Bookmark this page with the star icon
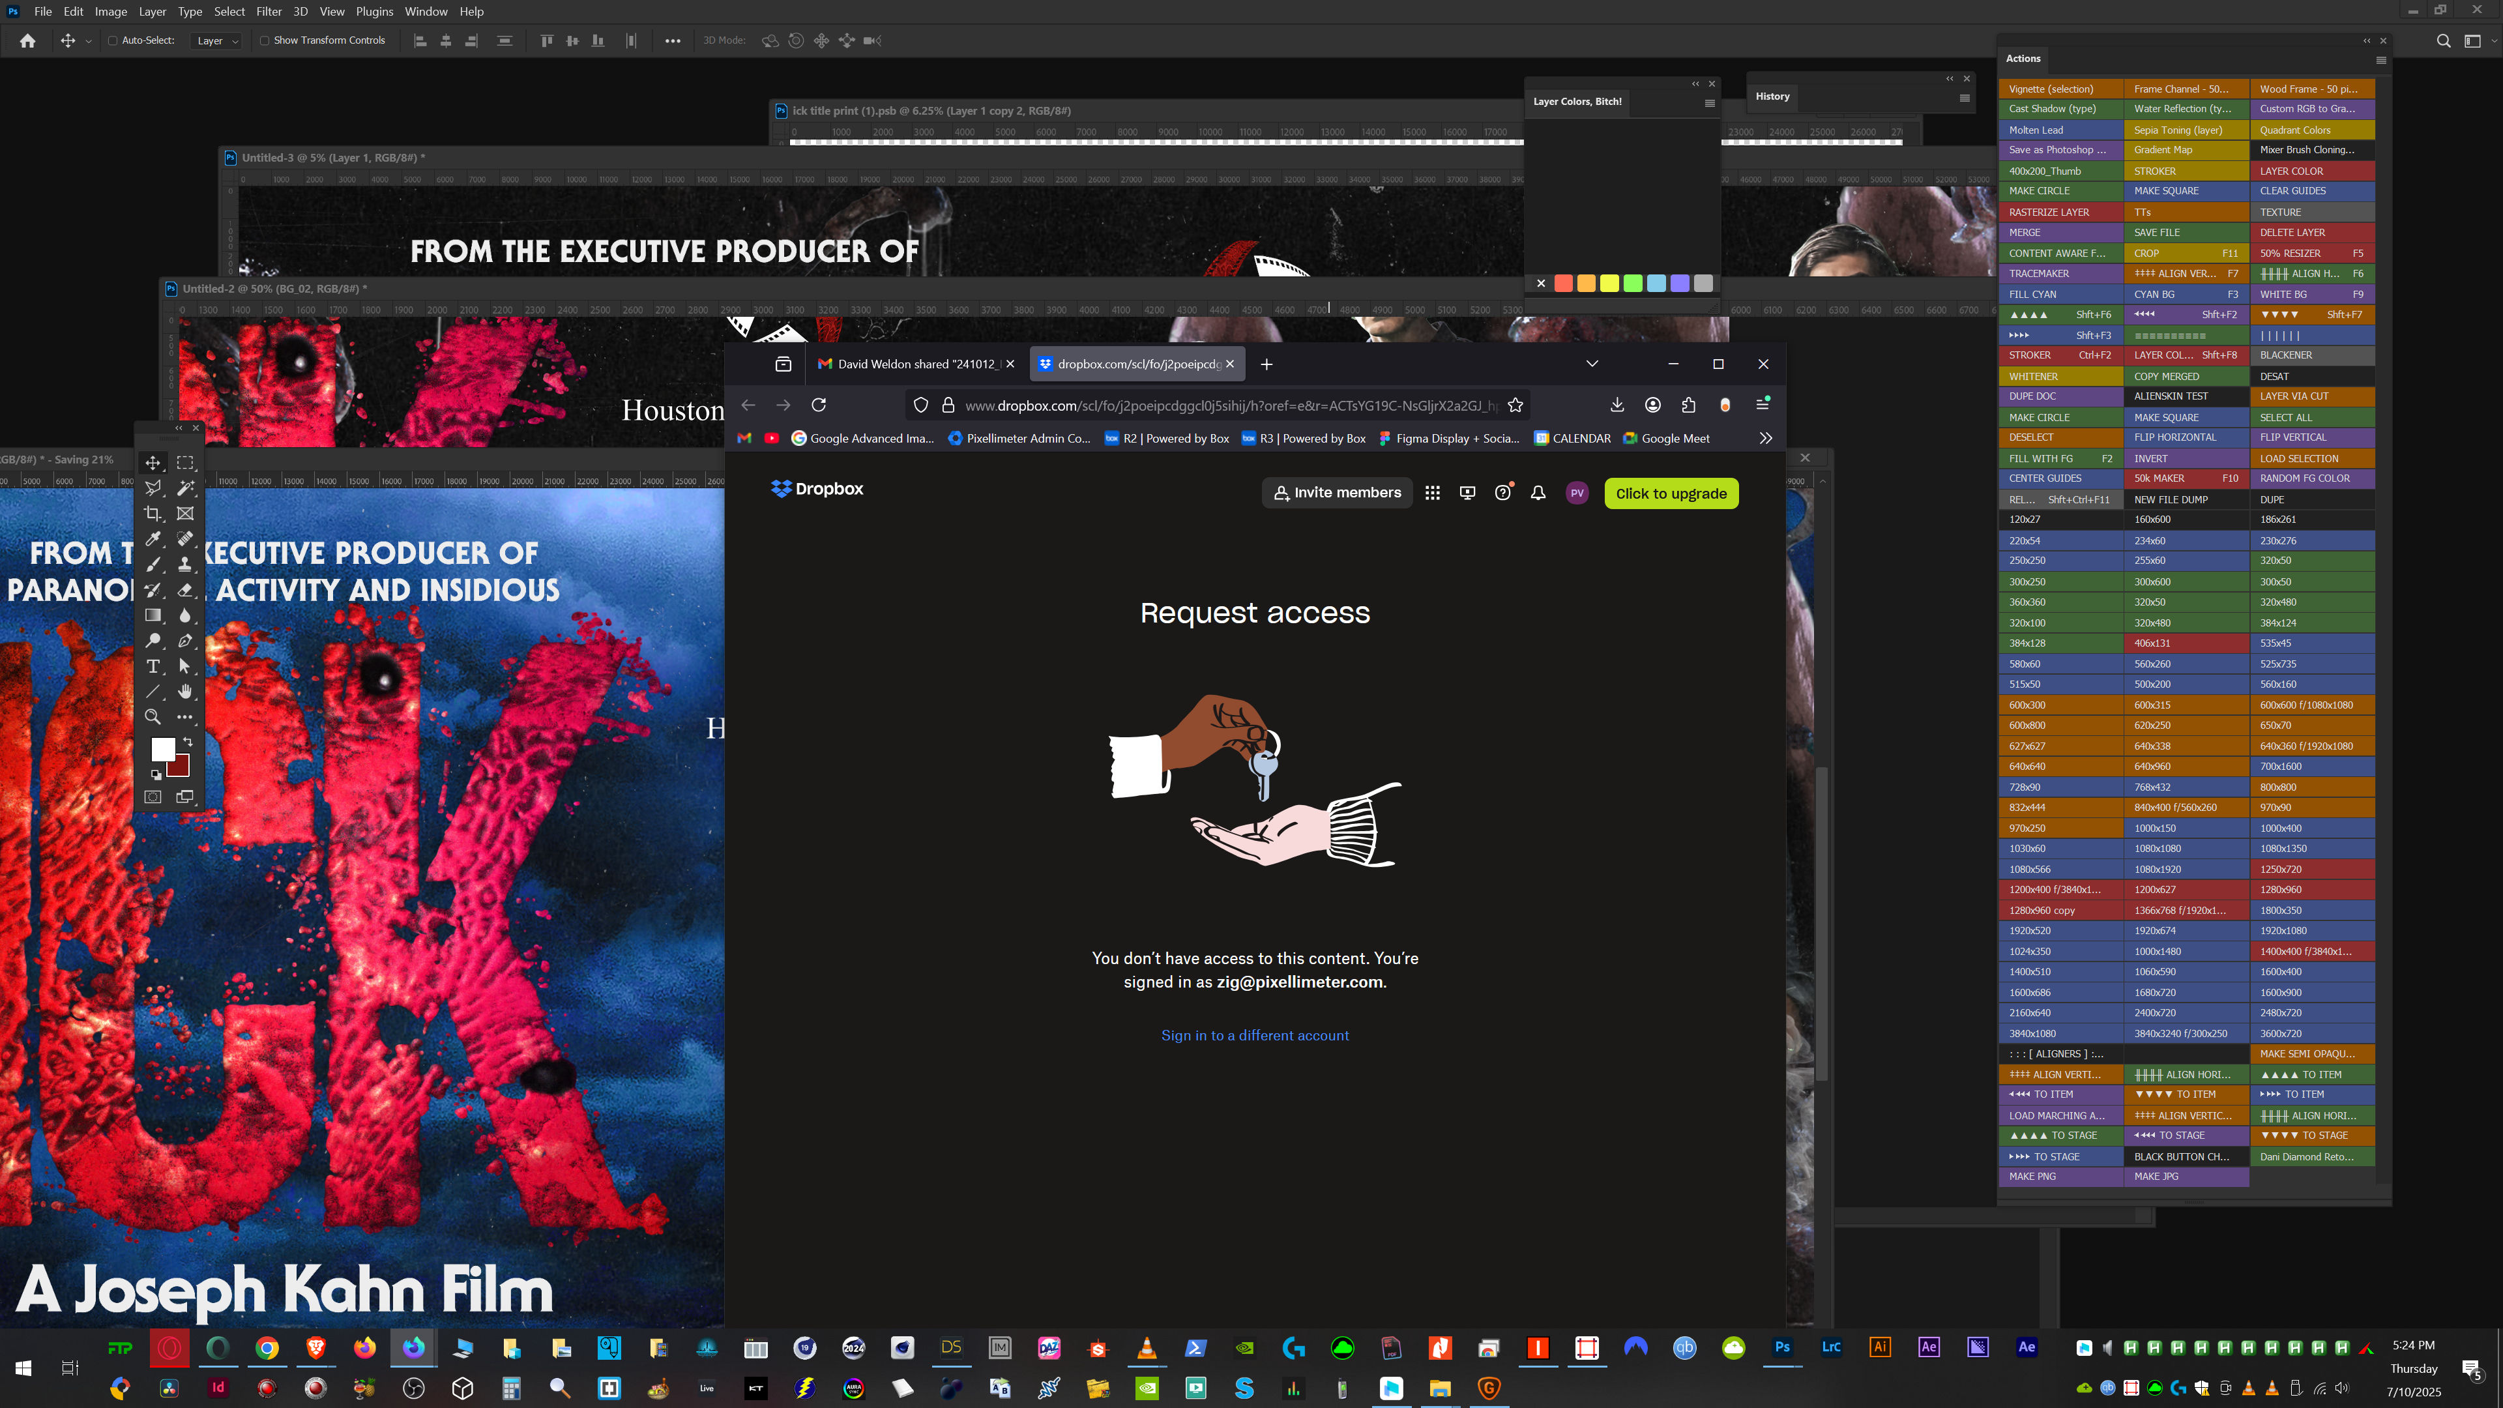This screenshot has width=2503, height=1408. (x=1515, y=405)
